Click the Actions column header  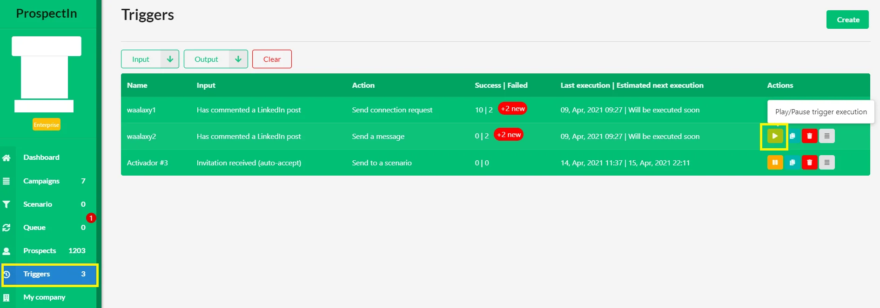click(780, 85)
